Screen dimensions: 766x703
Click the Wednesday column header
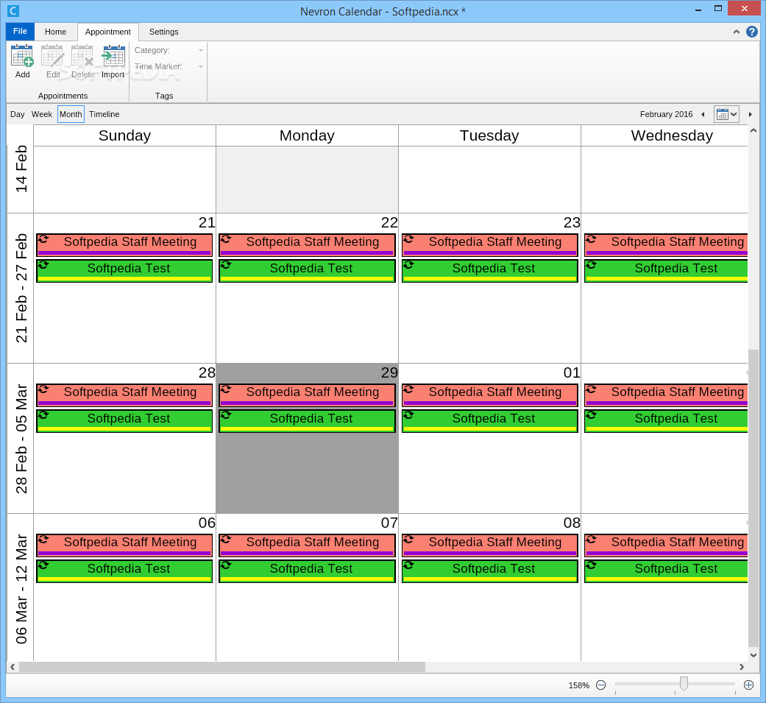click(x=665, y=135)
